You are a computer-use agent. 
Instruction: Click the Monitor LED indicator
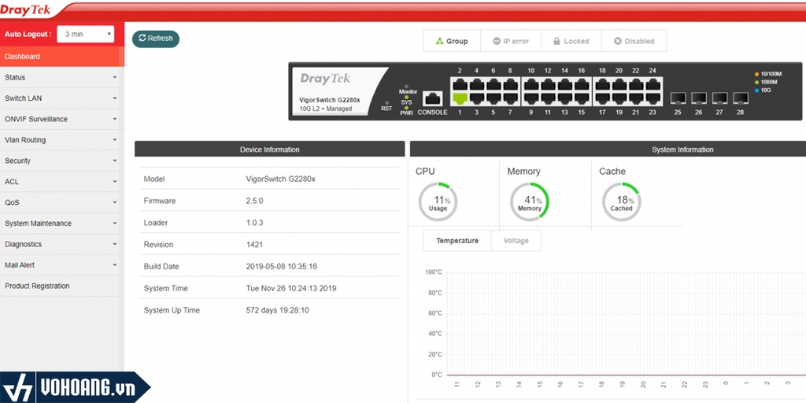(406, 87)
